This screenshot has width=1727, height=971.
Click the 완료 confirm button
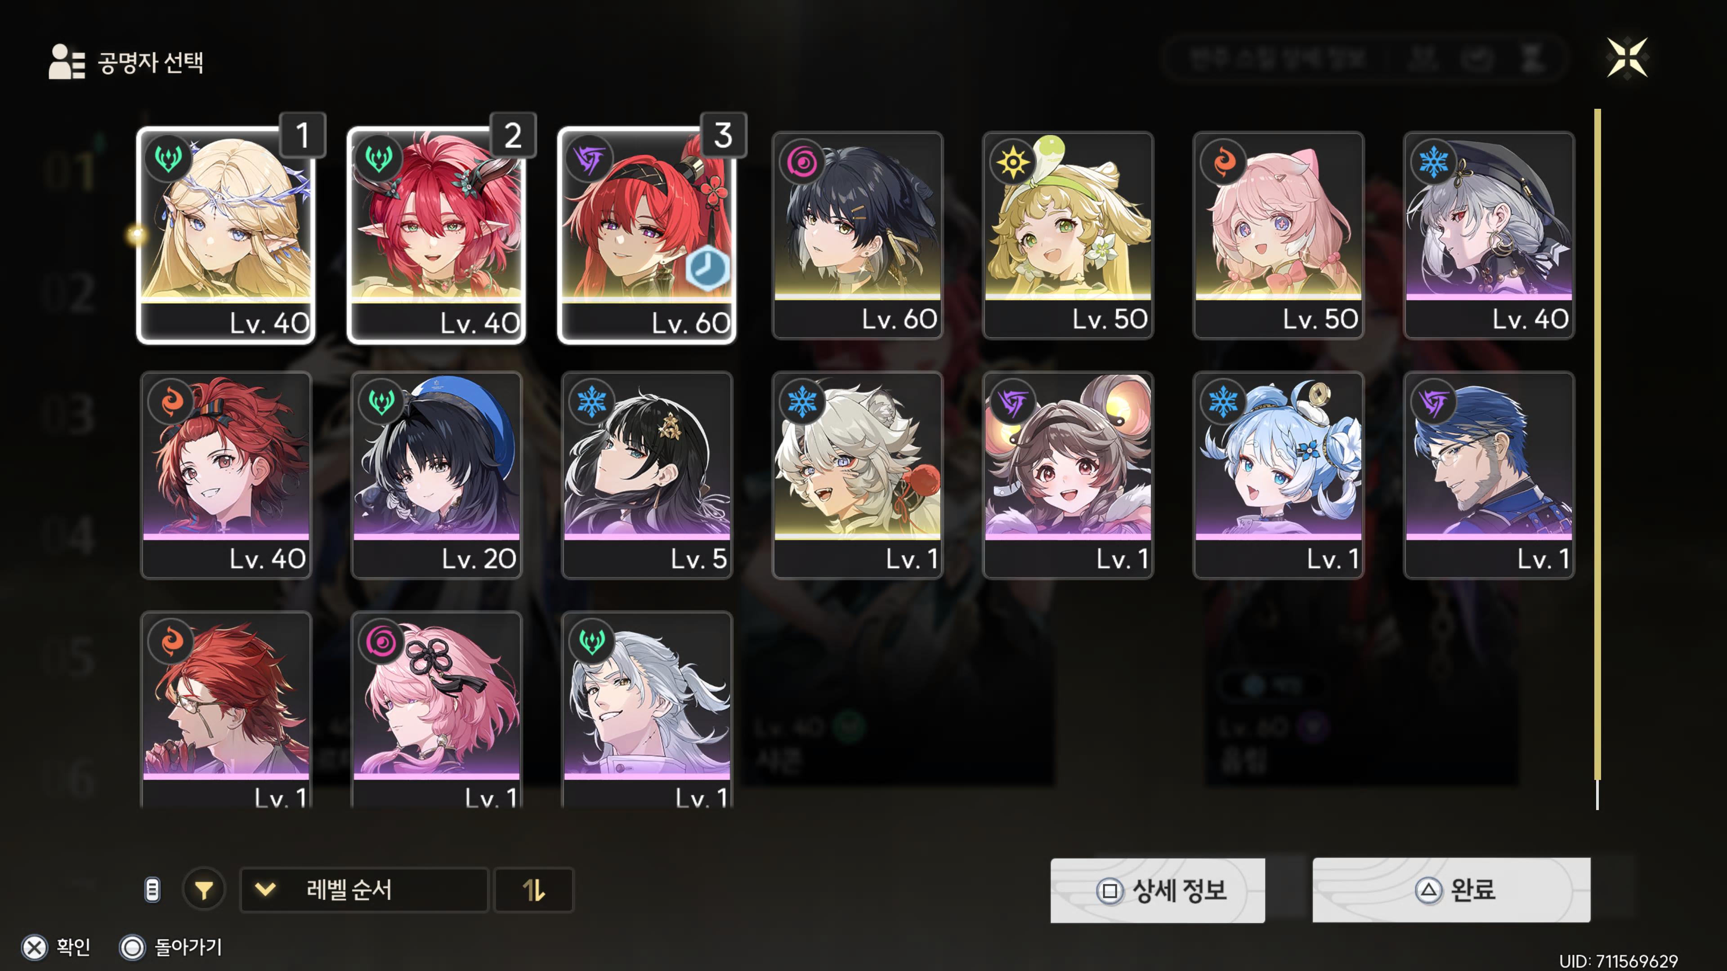[x=1451, y=890]
